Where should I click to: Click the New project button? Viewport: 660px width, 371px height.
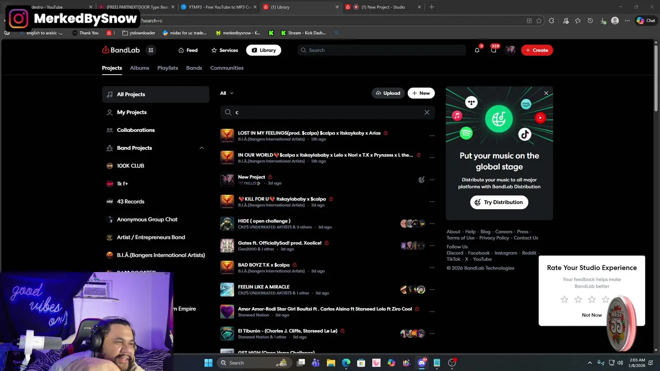pos(421,93)
